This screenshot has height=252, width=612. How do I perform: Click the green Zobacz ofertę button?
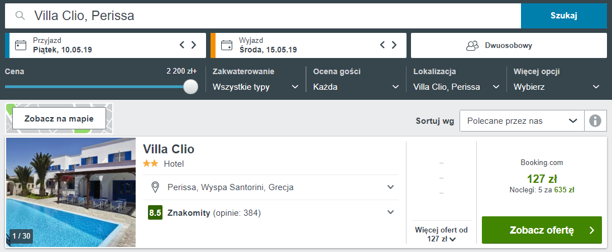pyautogui.click(x=542, y=230)
